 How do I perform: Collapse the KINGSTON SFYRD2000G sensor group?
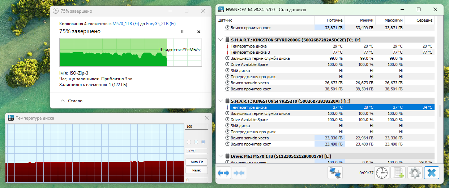coord(221,40)
